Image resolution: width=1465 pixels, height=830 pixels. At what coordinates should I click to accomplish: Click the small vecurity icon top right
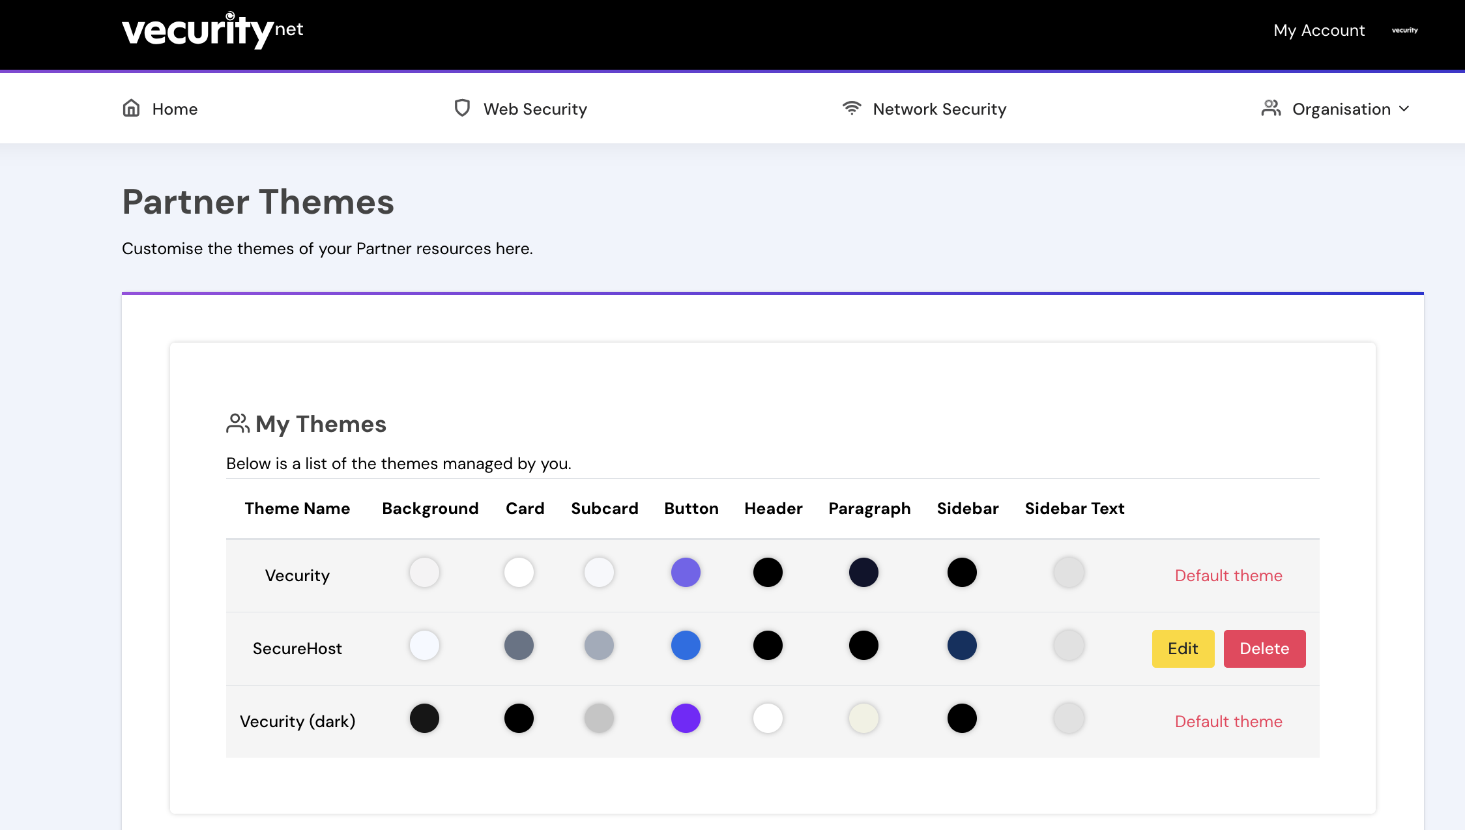1404,30
